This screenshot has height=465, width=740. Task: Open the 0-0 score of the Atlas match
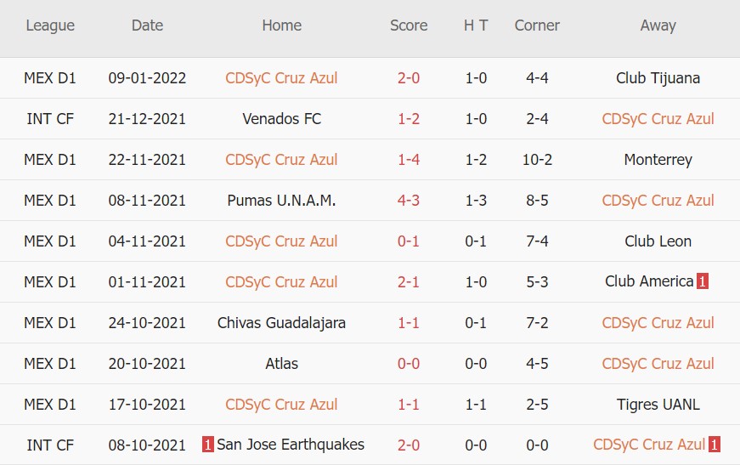pos(409,364)
